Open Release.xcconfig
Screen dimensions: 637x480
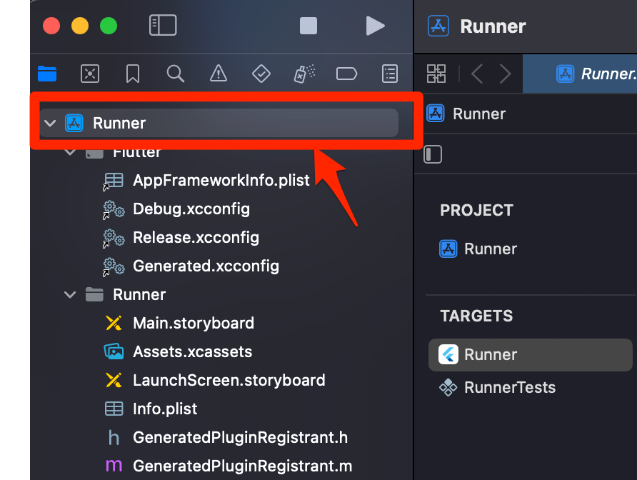point(196,237)
